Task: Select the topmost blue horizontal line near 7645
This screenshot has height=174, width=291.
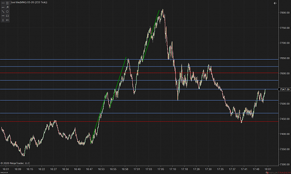Action: (139, 60)
